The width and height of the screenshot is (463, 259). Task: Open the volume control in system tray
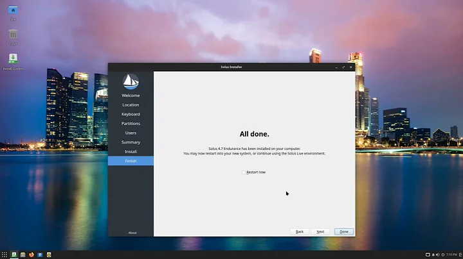(x=438, y=255)
